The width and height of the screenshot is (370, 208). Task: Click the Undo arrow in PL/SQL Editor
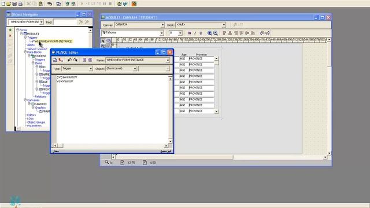69,60
